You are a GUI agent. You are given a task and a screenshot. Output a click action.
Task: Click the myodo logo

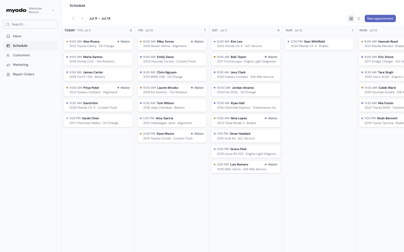[16, 10]
